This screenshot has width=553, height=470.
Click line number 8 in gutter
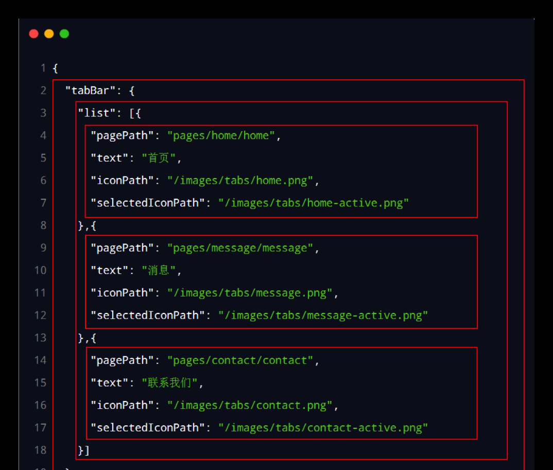(x=43, y=225)
